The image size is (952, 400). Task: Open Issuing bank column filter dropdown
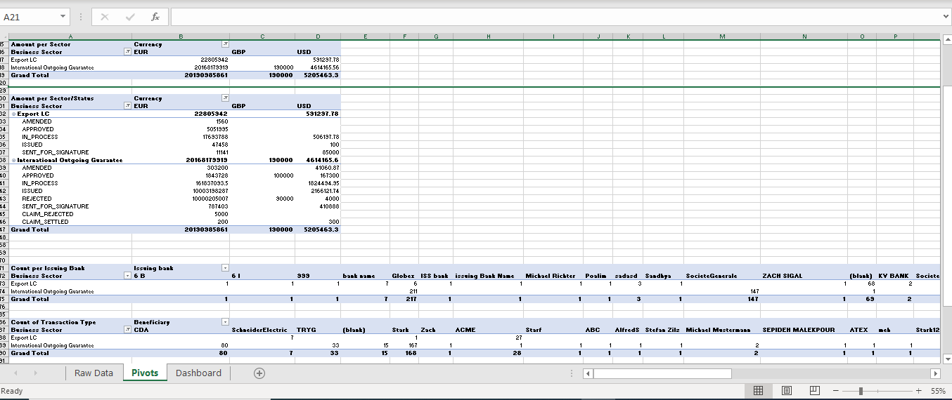[225, 268]
